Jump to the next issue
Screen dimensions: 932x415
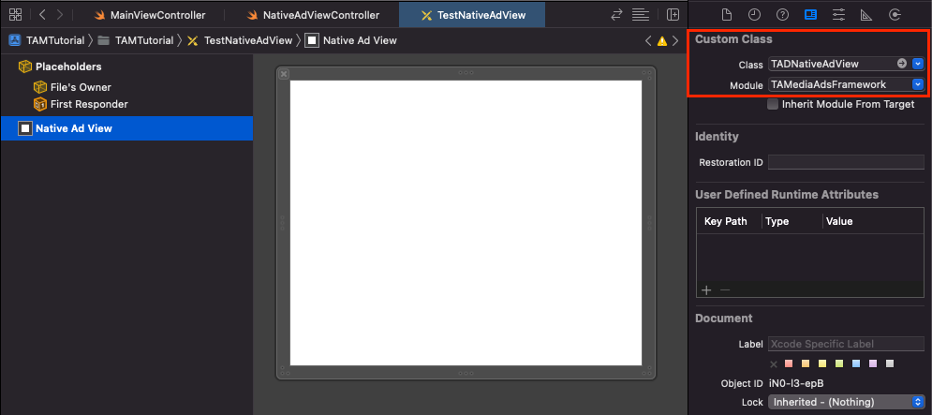tap(676, 41)
